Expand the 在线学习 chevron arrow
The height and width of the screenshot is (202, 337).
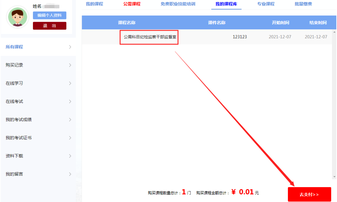70,83
